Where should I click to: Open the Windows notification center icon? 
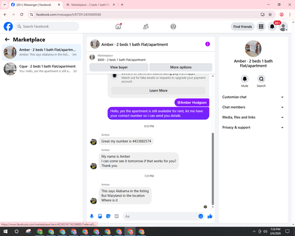pos(287,231)
